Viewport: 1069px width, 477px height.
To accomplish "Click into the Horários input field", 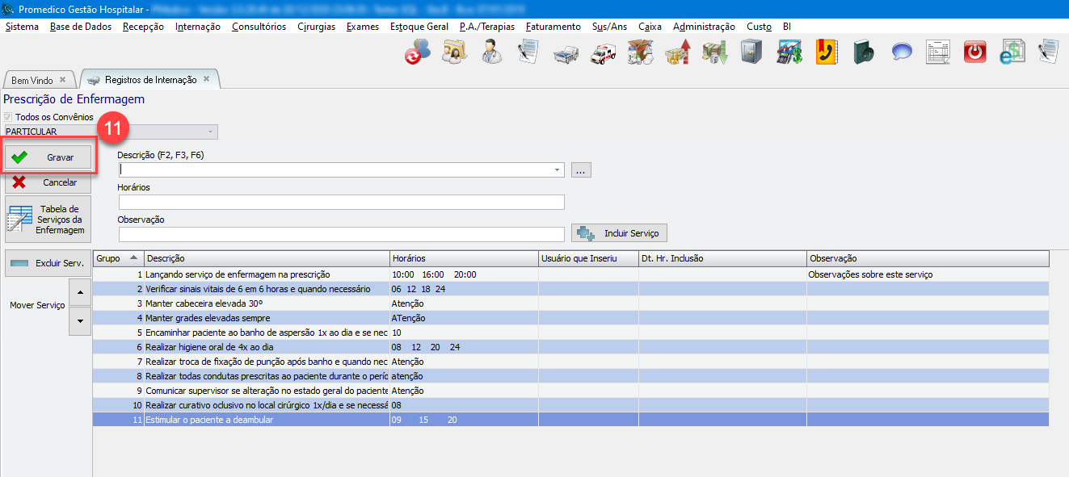I will [341, 203].
